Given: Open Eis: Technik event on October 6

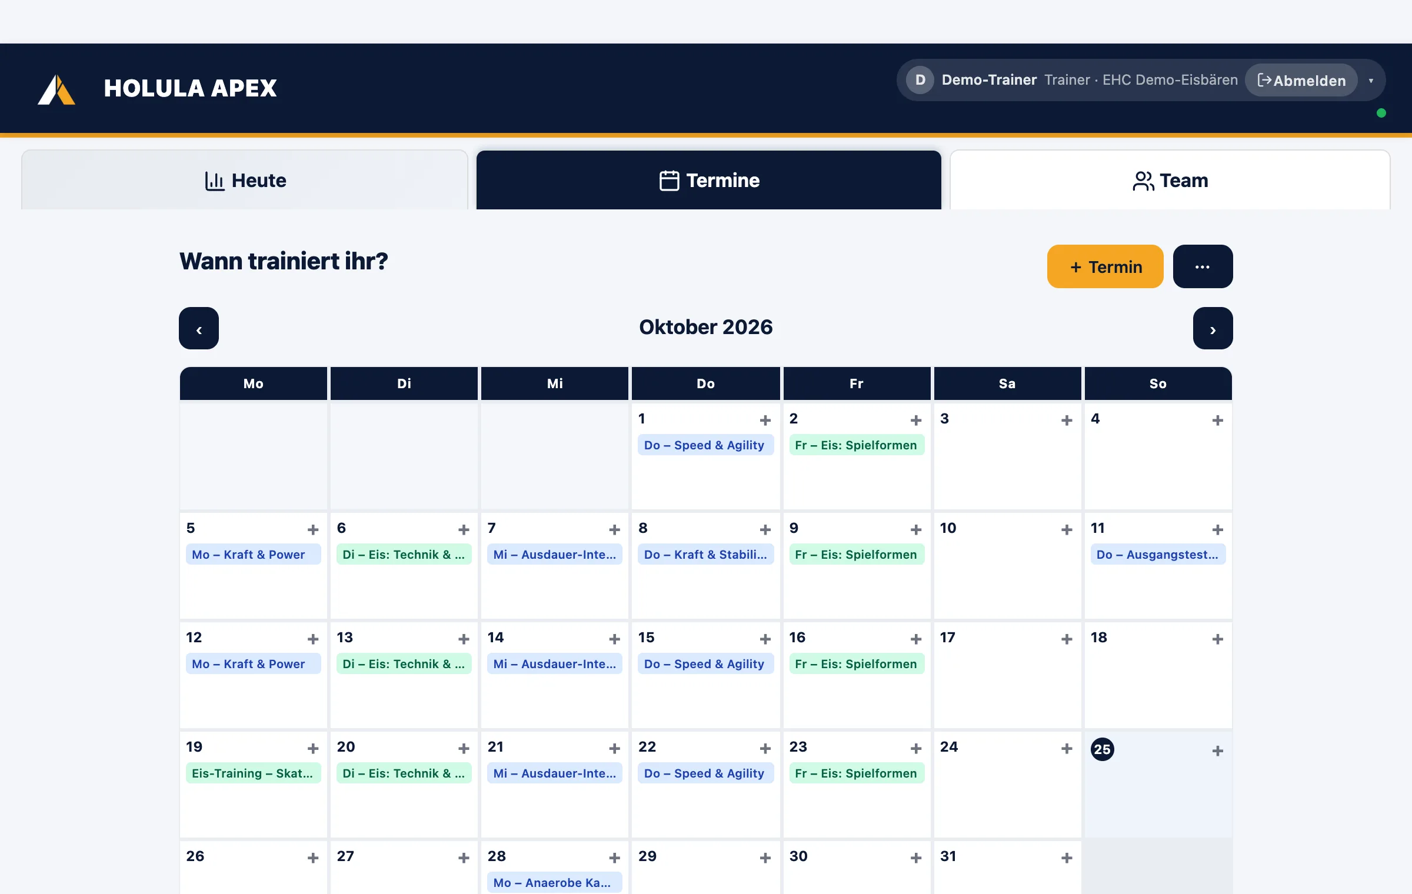Looking at the screenshot, I should point(404,555).
